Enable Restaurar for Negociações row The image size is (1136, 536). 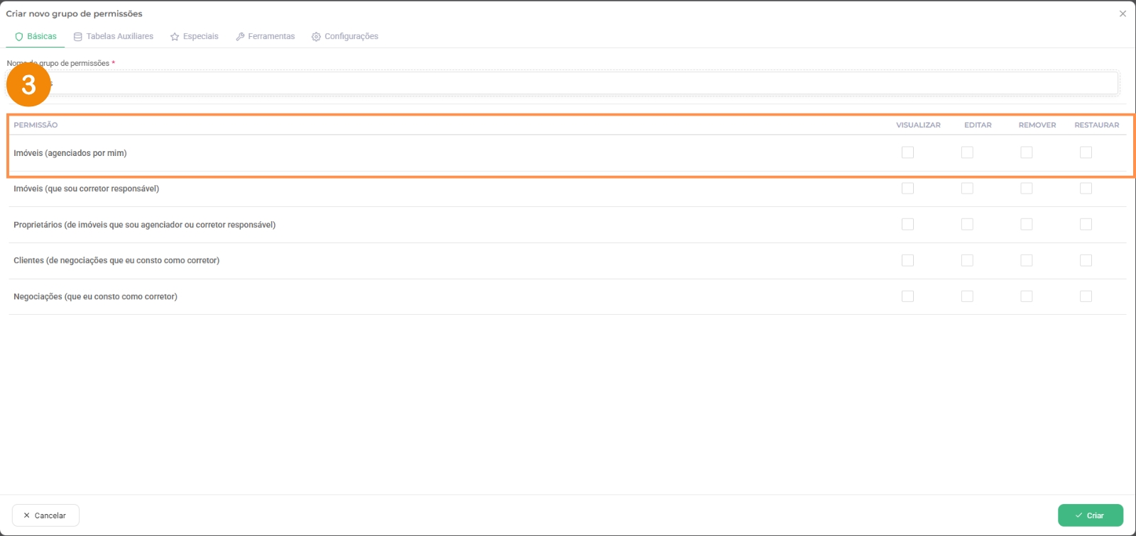tap(1086, 296)
